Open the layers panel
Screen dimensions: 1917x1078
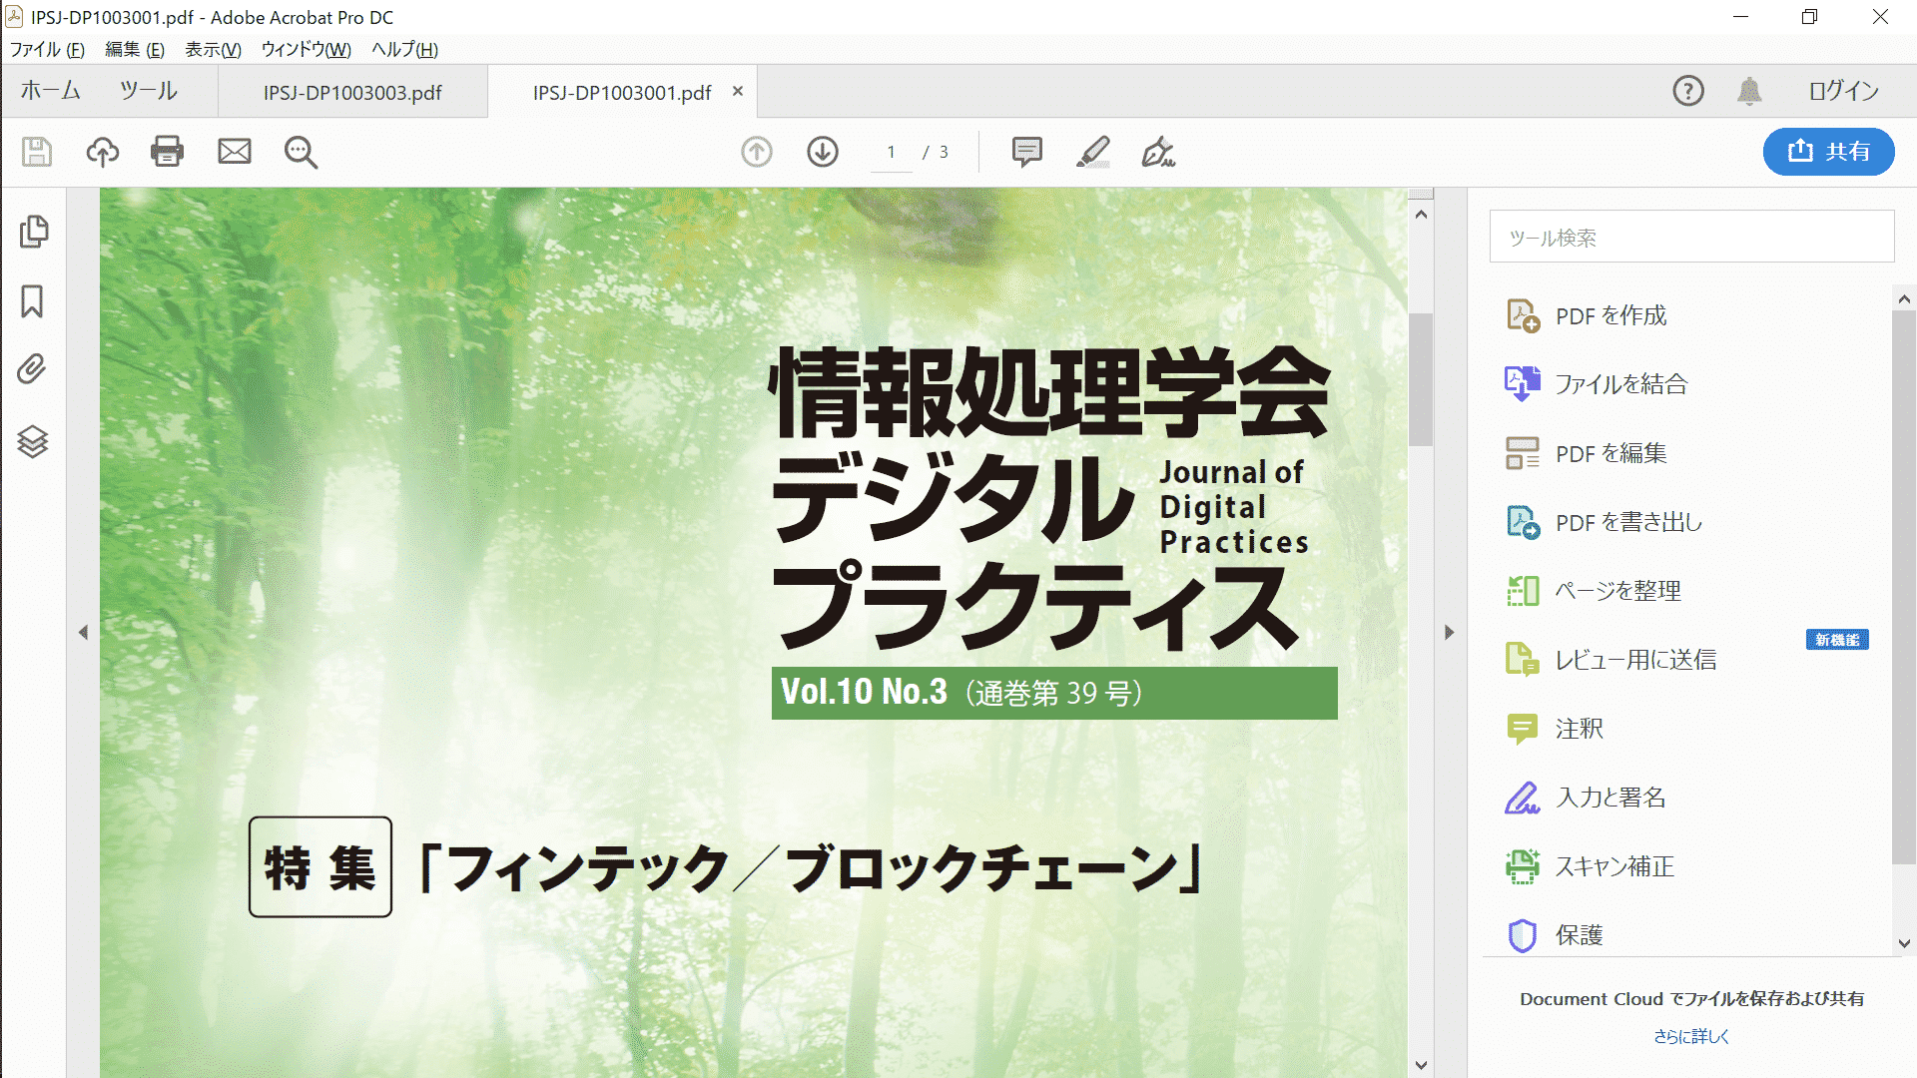[33, 441]
